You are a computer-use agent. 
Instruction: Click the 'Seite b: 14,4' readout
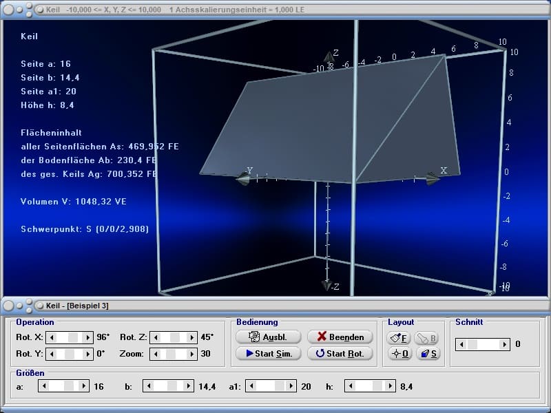tap(50, 78)
